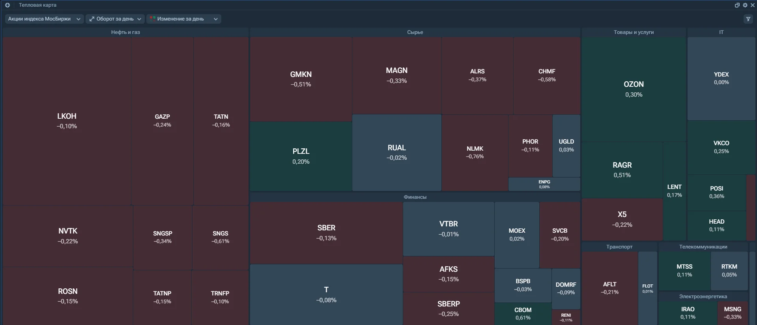Click the Транспорт sector header
Viewport: 757px width, 325px height.
pos(619,247)
